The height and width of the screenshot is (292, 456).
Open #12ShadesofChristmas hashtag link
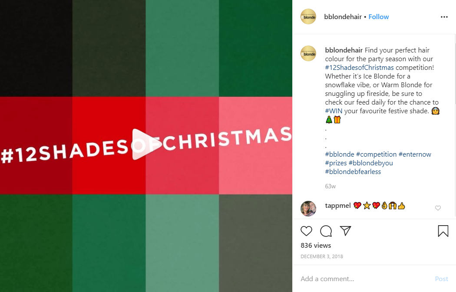click(360, 67)
